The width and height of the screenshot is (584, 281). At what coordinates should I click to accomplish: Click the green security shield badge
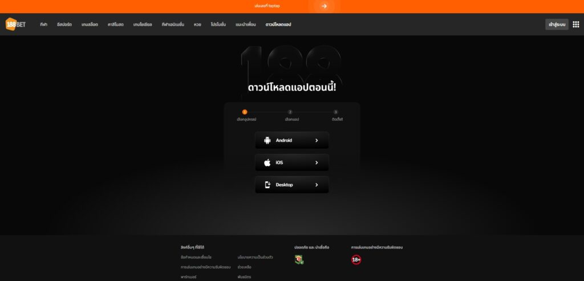click(299, 259)
